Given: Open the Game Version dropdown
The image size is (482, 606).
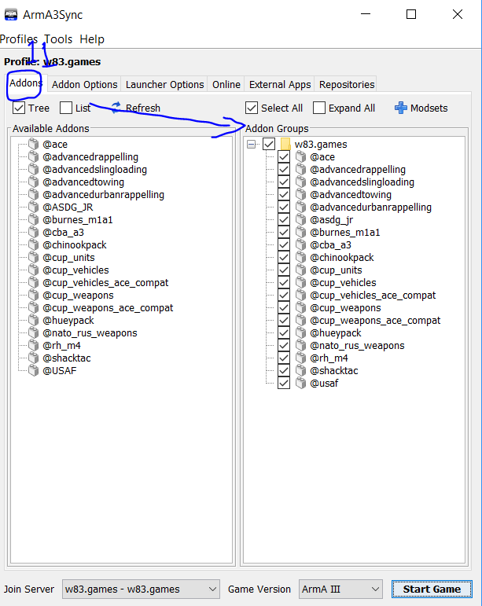Looking at the screenshot, I should coord(340,589).
